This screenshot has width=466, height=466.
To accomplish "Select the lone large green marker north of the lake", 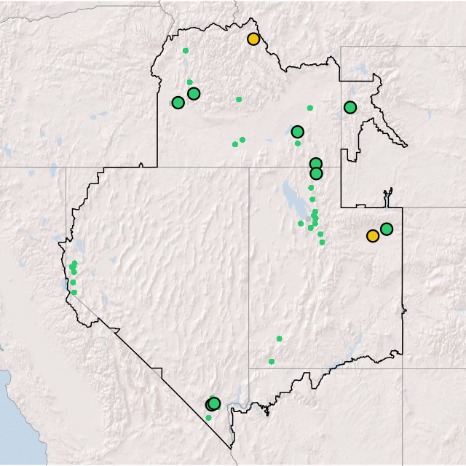I will (x=297, y=132).
